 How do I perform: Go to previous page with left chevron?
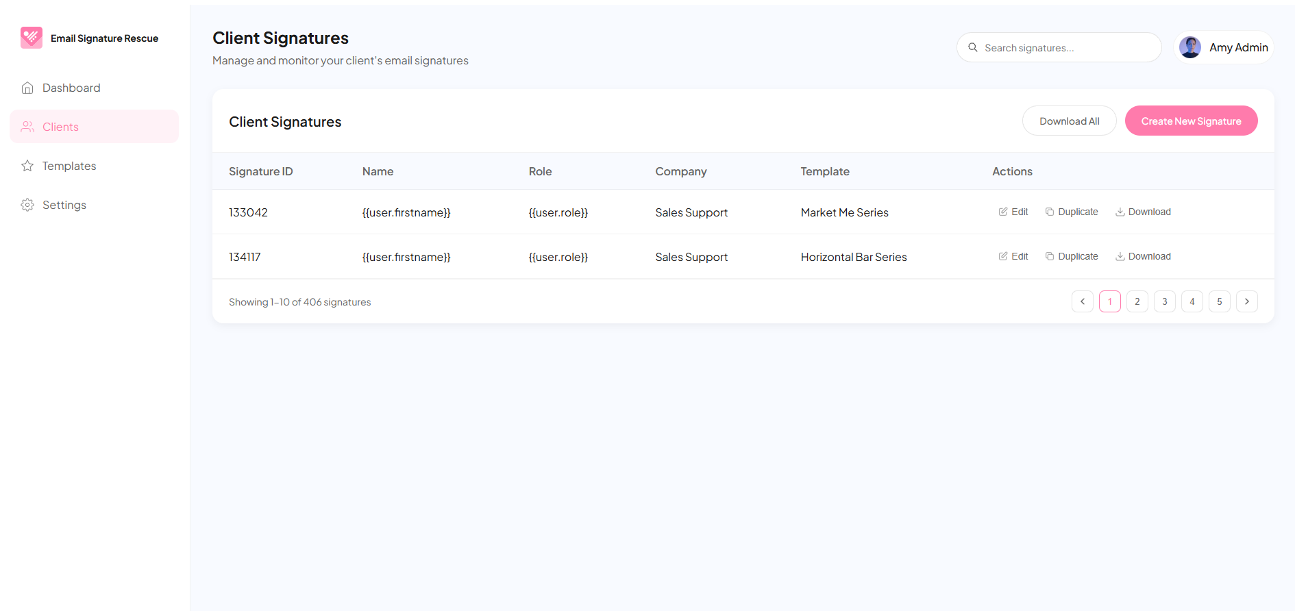pyautogui.click(x=1083, y=301)
